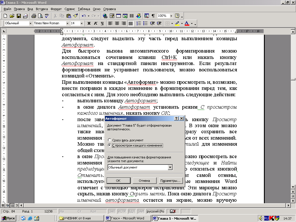Align text to the left

110,23
